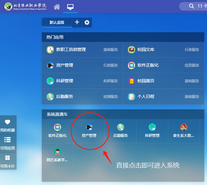Viewport: 207px width, 185px height.
Task: Click 科研服务 tag beside 科研管理
Action: coord(111,81)
